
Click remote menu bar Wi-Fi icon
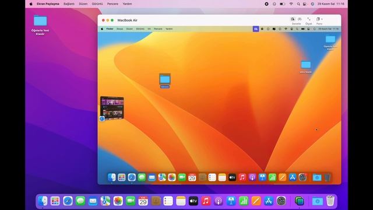[x=286, y=29]
